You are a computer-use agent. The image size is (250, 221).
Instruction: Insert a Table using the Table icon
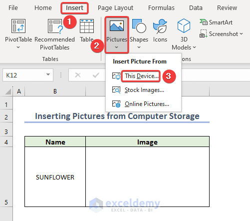(87, 26)
